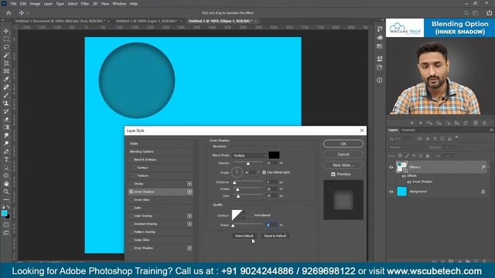Select the Magic Wand tool
The width and height of the screenshot is (495, 278).
(6, 55)
